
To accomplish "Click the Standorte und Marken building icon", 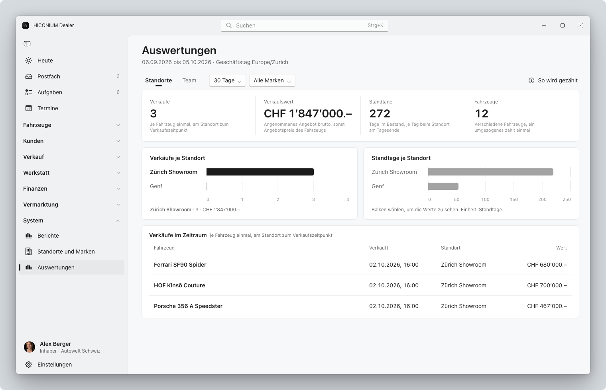I will point(29,252).
